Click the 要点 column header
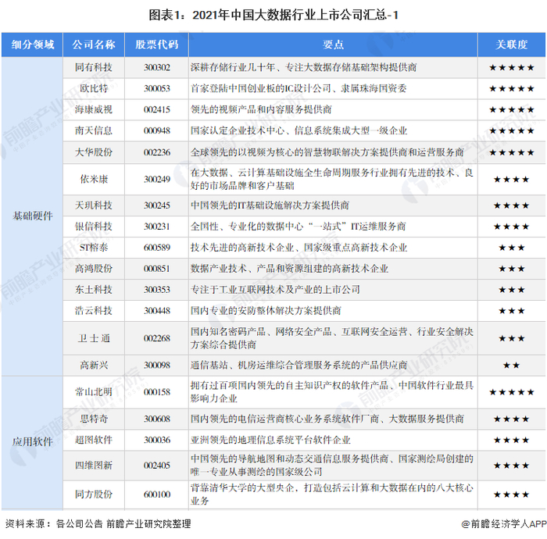This screenshot has height=539, width=547. click(333, 45)
